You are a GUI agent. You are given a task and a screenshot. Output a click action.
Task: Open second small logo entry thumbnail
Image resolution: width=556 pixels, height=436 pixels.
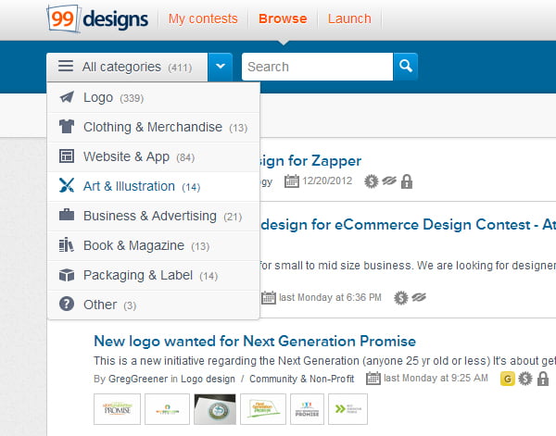[x=167, y=409]
